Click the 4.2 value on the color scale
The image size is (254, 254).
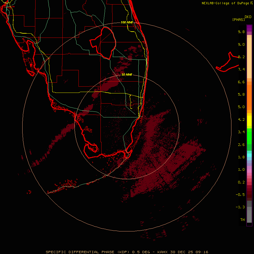pyautogui.click(x=241, y=120)
